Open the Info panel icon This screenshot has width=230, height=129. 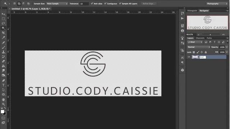pos(182,31)
